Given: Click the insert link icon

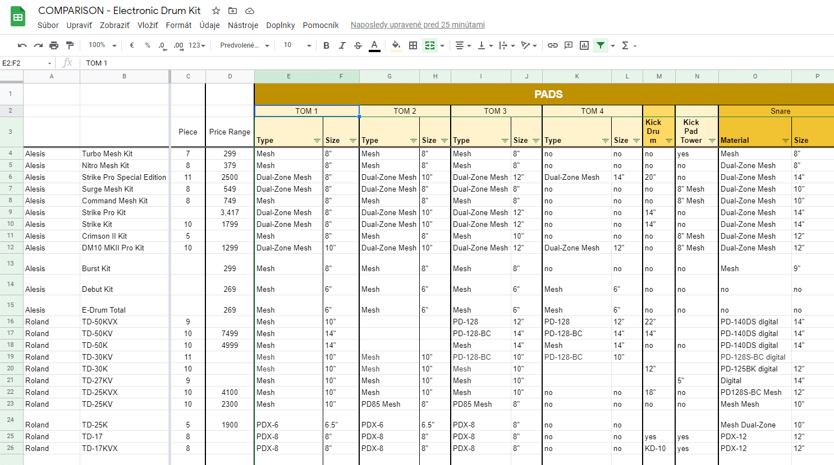Looking at the screenshot, I should point(553,45).
